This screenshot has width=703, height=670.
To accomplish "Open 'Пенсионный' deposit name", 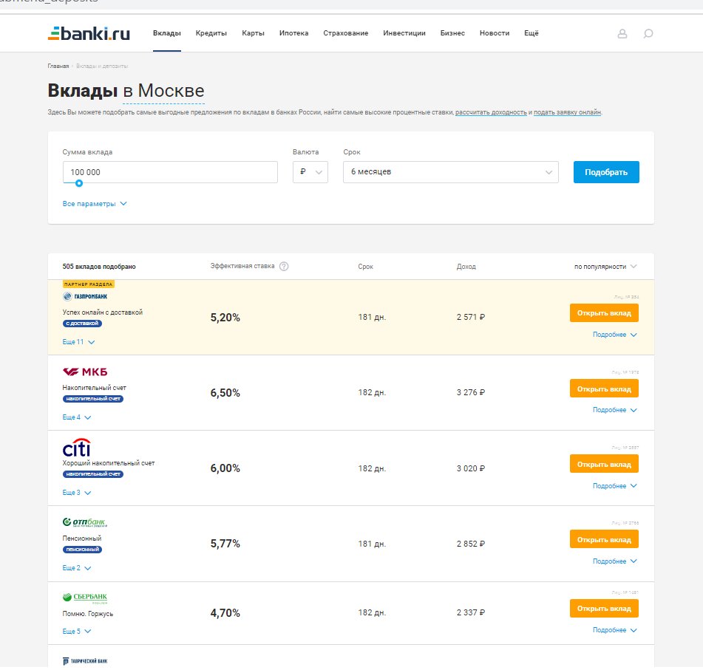I will pos(82,539).
